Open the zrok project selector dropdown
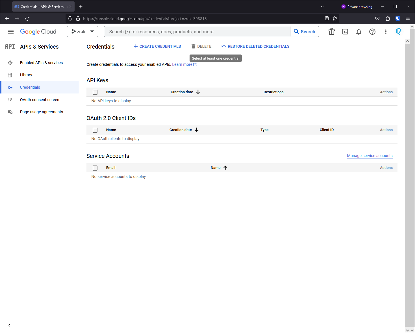This screenshot has width=415, height=333. coord(82,32)
